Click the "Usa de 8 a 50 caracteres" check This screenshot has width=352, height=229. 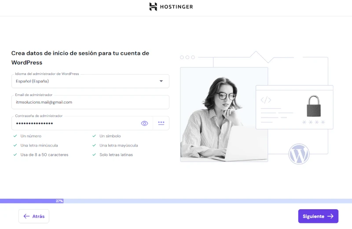[44, 154]
